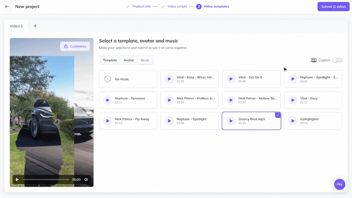This screenshot has height=198, width=352.
Task: Switch to the Avatar tab
Action: (129, 60)
